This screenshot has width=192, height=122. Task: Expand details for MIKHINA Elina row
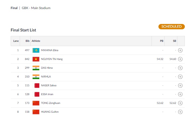point(180,50)
